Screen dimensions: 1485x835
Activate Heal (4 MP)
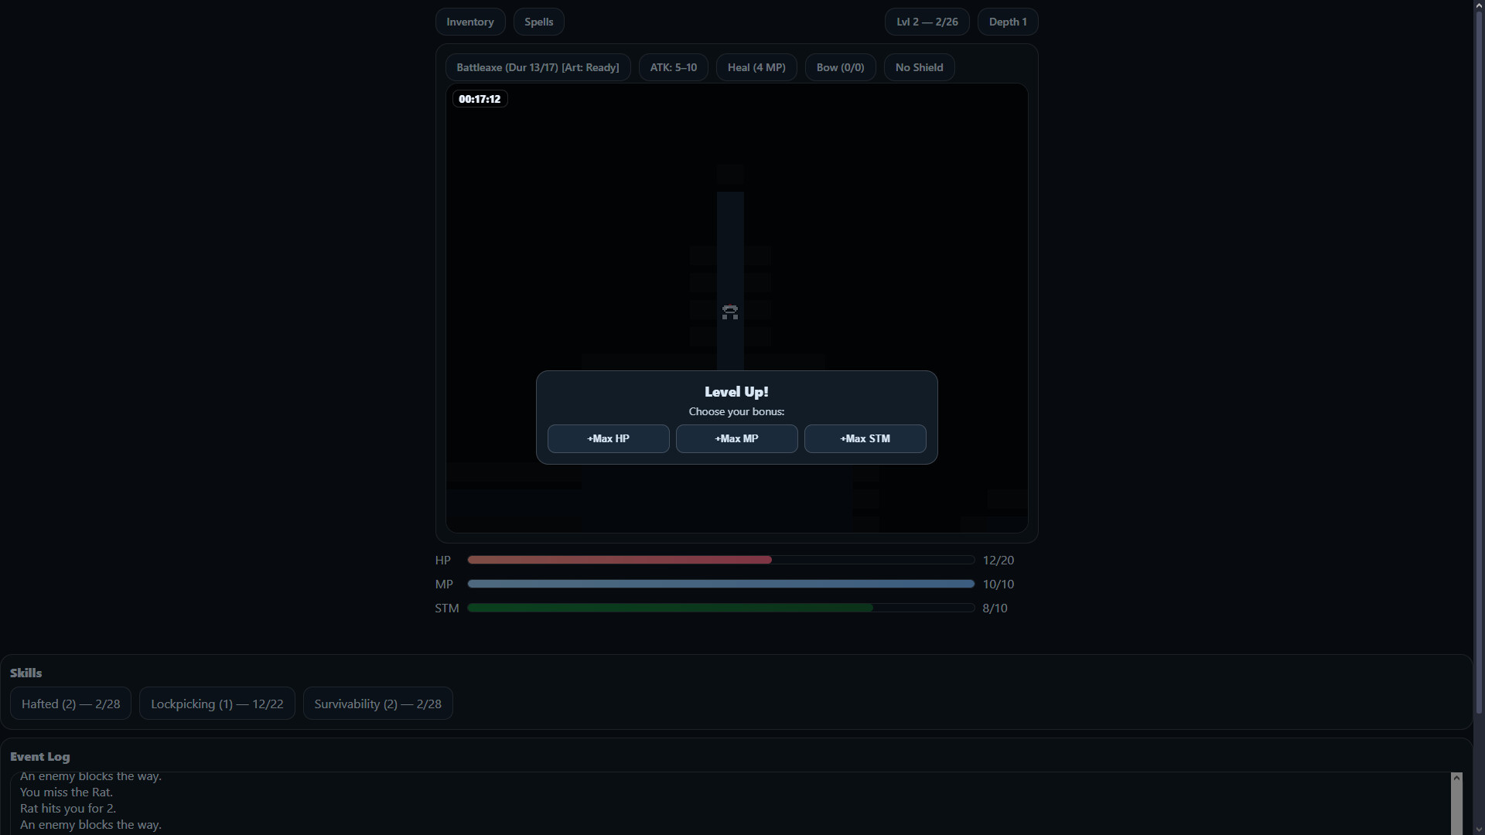pyautogui.click(x=756, y=67)
